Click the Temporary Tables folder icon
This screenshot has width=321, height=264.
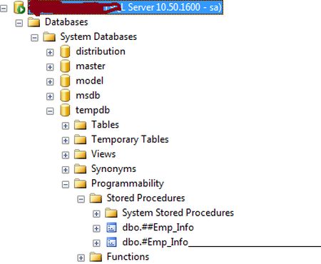[x=80, y=140]
